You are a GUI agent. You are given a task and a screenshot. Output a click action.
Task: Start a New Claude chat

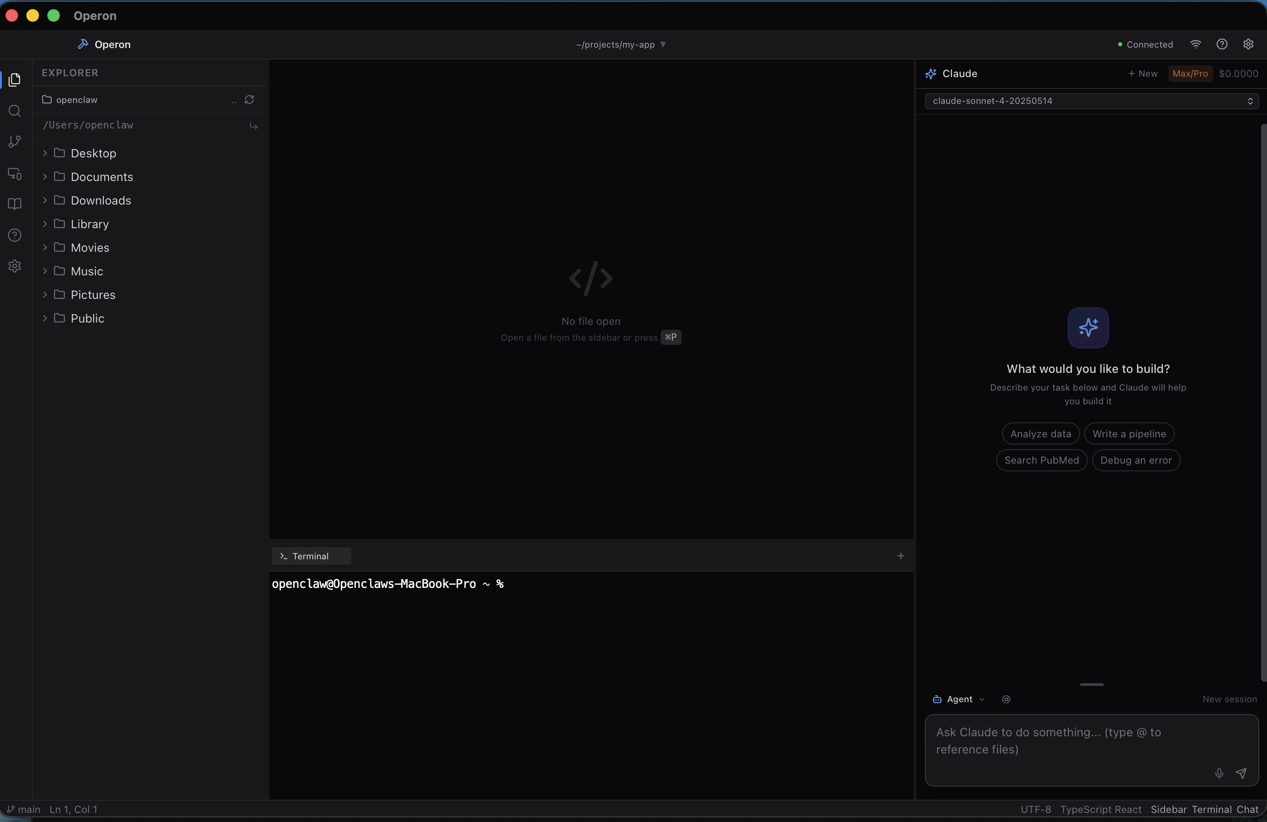click(x=1142, y=73)
